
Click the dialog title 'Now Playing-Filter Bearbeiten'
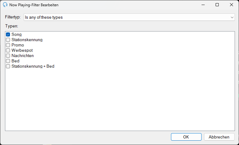34,5
